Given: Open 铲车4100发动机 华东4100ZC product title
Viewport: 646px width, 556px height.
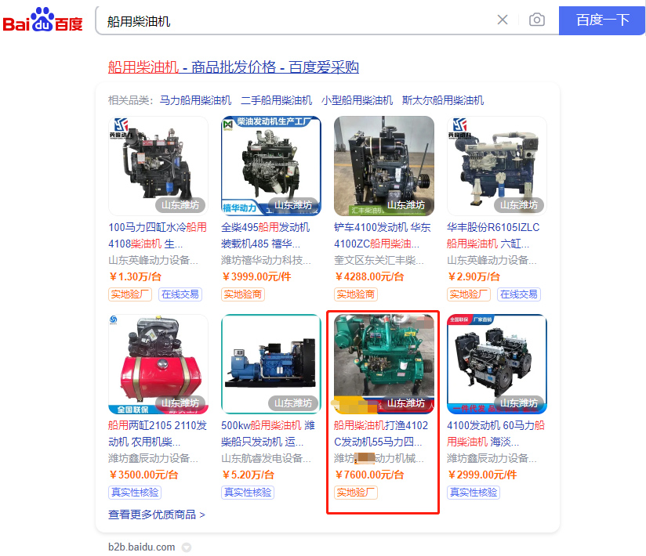Looking at the screenshot, I should 383,236.
